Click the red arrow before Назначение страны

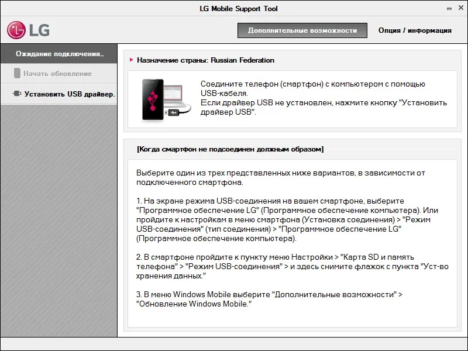coord(131,60)
